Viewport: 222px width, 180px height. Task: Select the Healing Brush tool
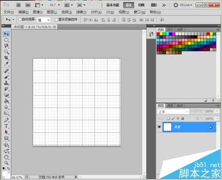click(6, 71)
